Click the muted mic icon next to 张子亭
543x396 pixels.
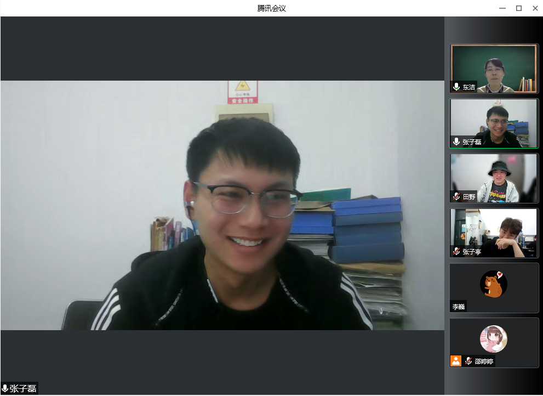click(x=456, y=252)
